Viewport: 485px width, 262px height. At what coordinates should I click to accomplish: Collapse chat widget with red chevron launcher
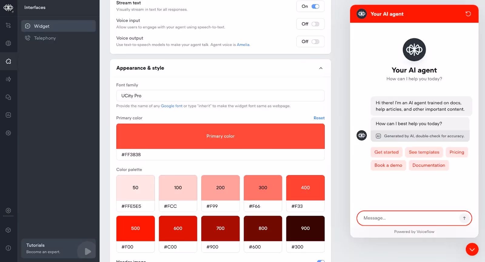click(x=472, y=249)
